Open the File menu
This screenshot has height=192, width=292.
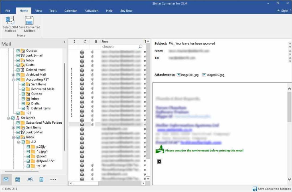coord(8,11)
